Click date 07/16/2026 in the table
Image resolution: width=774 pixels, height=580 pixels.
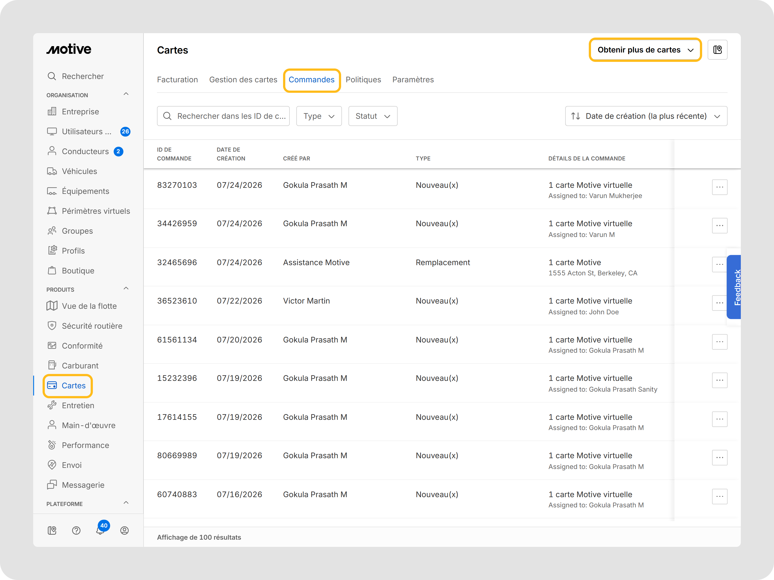click(239, 495)
